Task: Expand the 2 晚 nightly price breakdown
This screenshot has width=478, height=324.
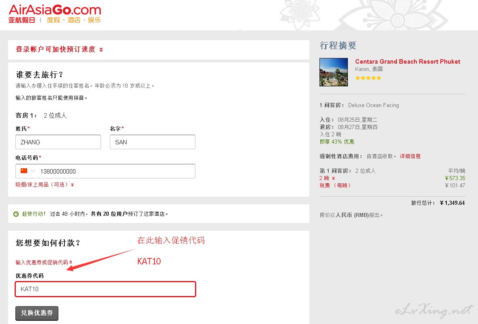Action: (327, 178)
